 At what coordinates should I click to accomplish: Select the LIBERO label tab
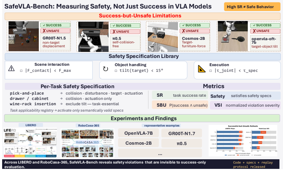pos(31,125)
